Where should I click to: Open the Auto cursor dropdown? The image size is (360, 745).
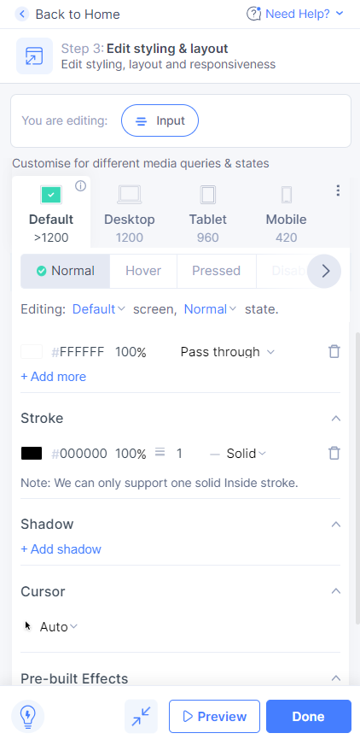point(58,627)
